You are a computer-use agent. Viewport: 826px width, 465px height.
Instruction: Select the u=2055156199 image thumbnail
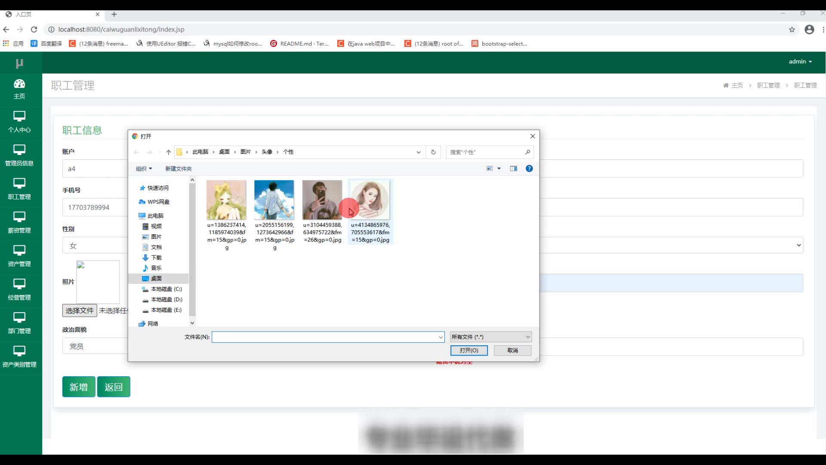[x=274, y=200]
